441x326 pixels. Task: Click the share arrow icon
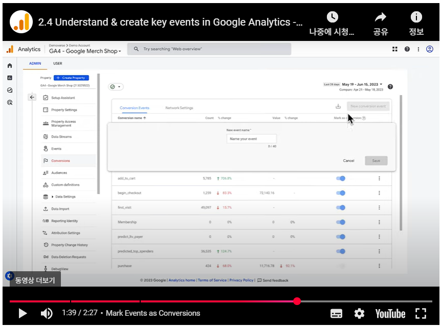pyautogui.click(x=381, y=17)
